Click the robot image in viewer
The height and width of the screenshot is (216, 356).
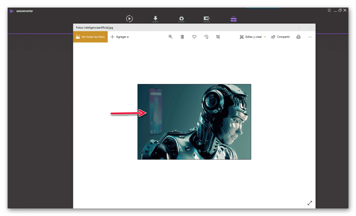point(194,122)
